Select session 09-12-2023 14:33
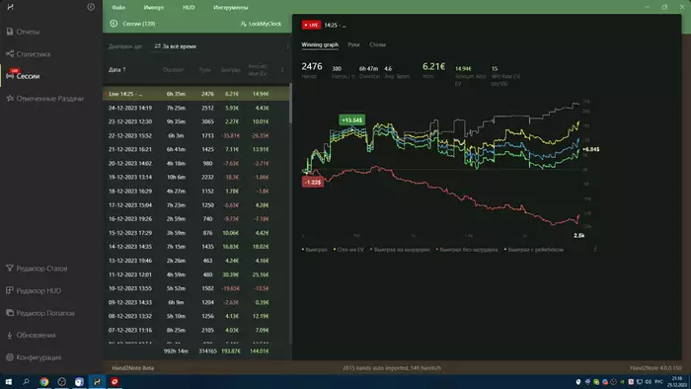 pos(196,302)
